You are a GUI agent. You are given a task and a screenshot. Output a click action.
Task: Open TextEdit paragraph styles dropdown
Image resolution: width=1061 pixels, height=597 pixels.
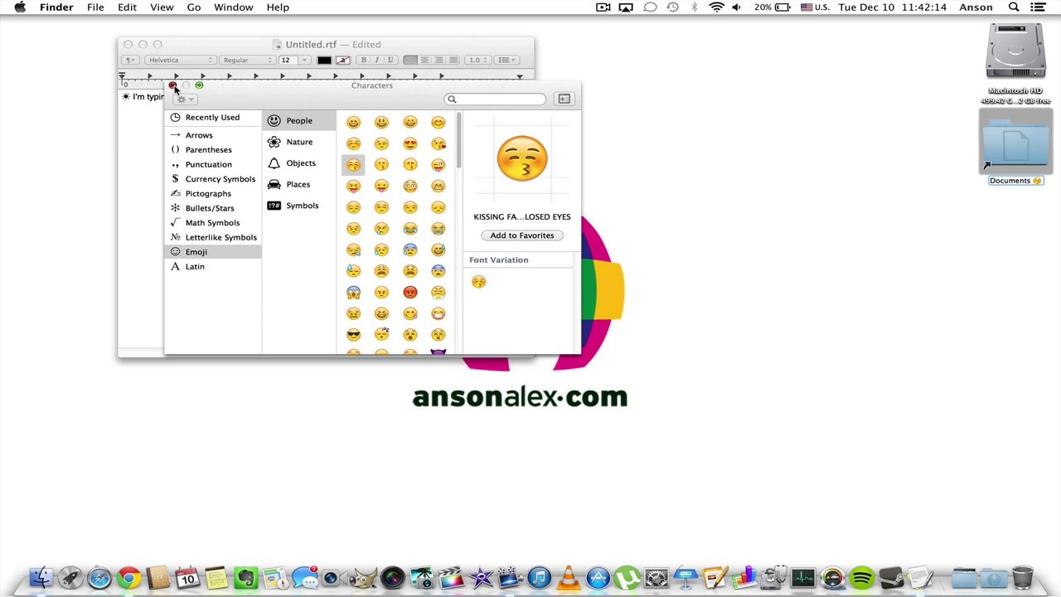130,60
